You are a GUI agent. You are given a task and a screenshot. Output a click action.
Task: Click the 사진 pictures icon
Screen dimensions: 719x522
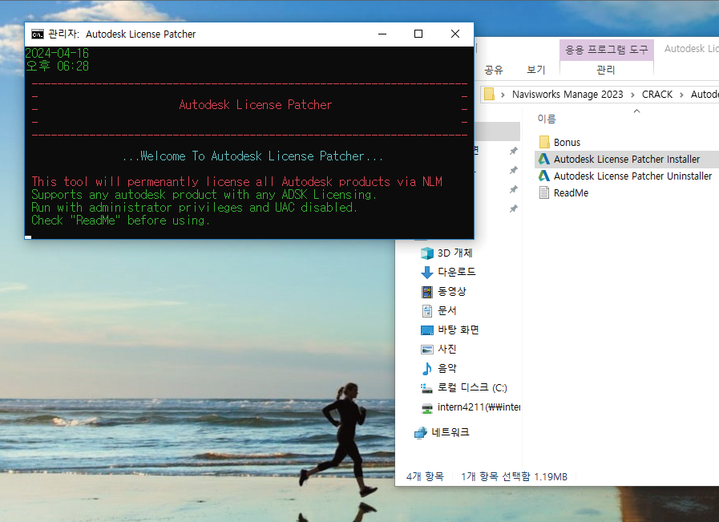coord(427,350)
